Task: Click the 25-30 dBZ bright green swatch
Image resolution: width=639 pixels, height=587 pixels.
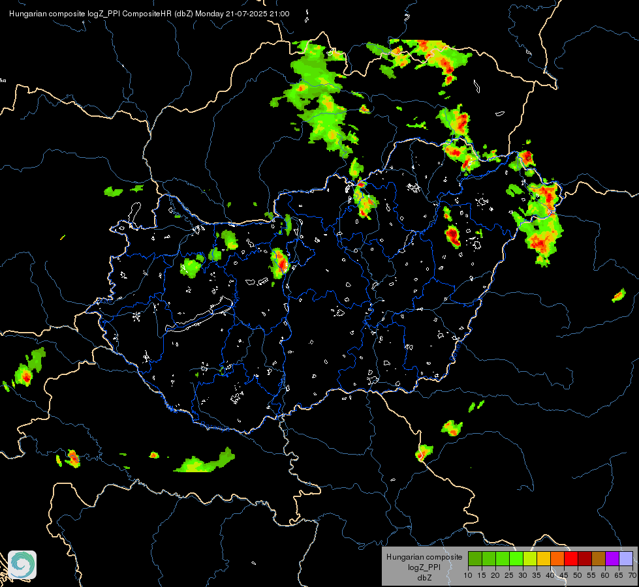Action: (x=516, y=558)
